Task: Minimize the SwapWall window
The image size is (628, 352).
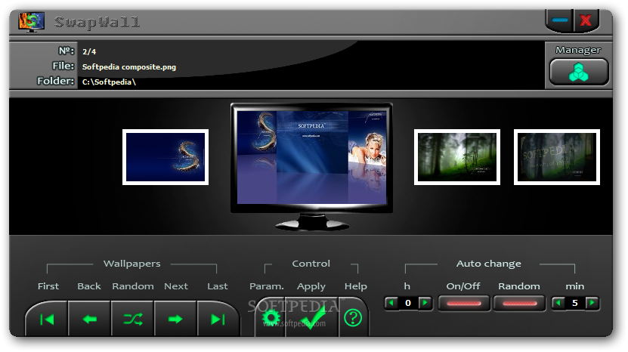Action: click(x=559, y=20)
